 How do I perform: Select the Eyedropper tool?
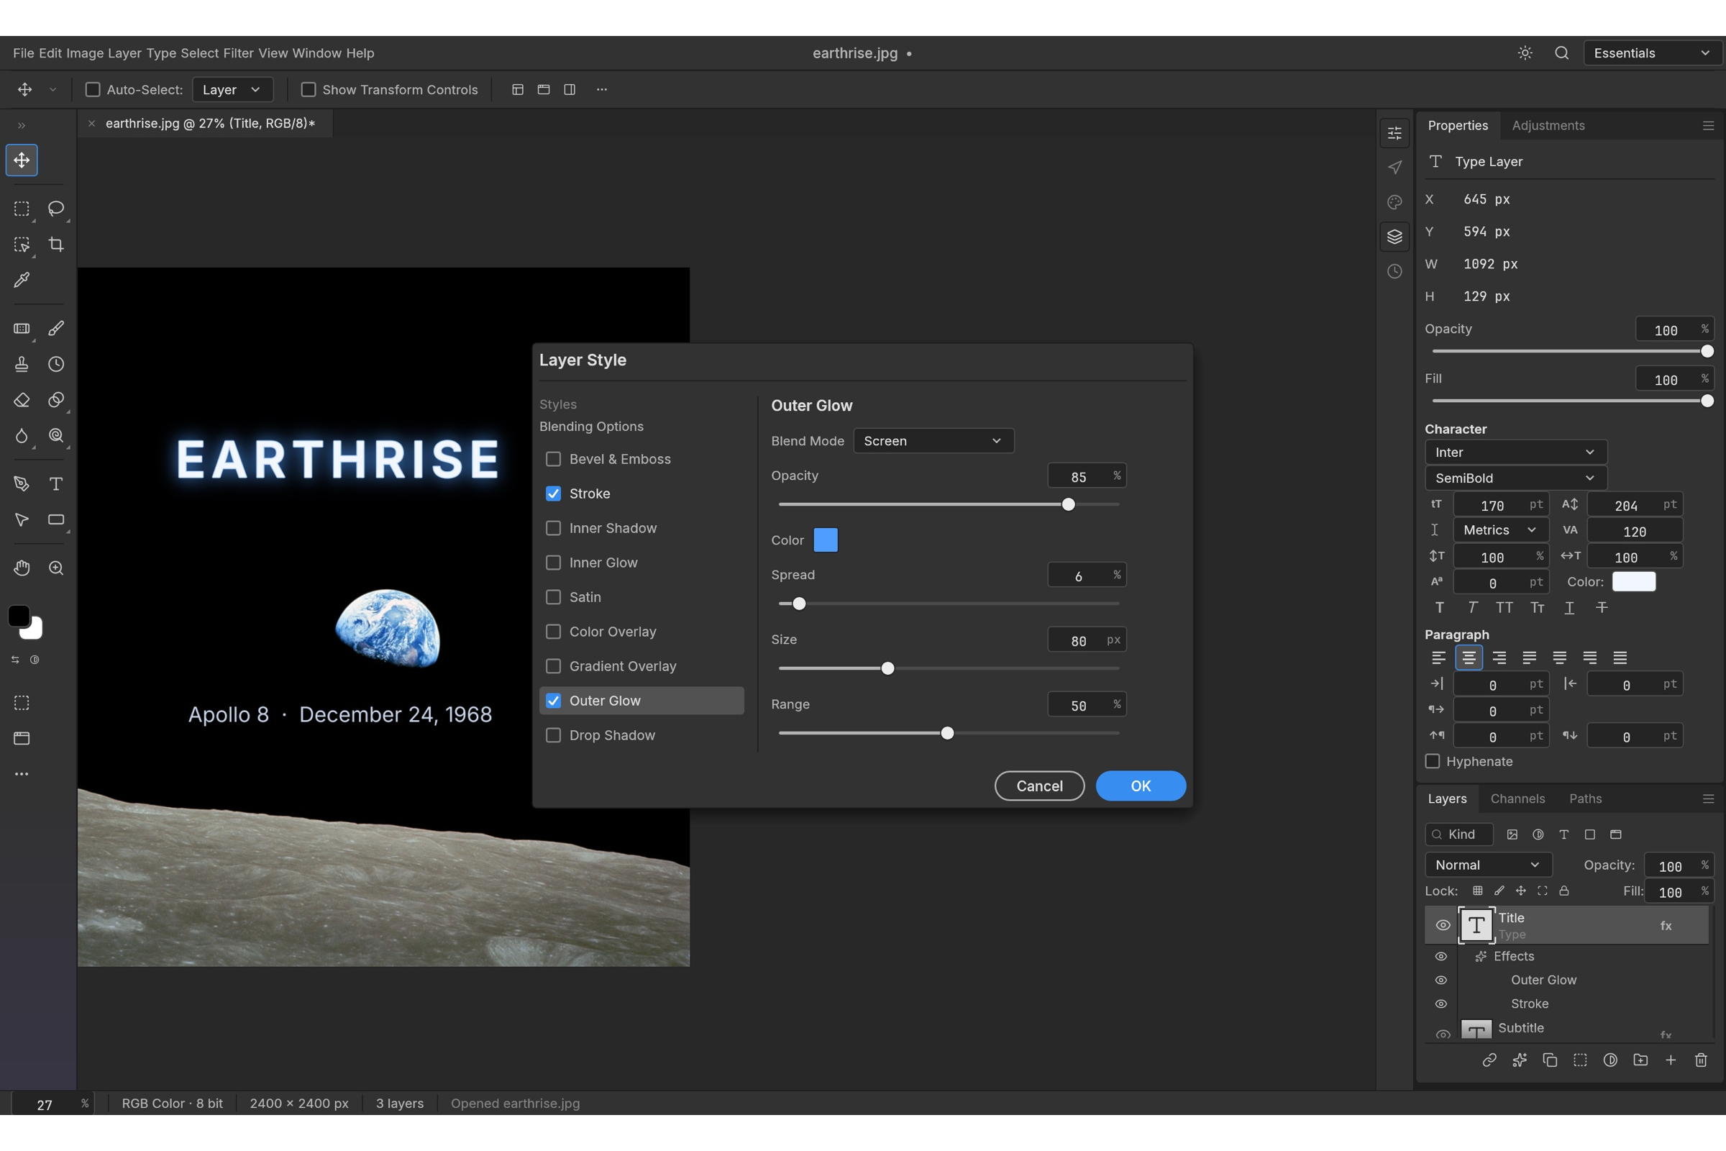[22, 280]
